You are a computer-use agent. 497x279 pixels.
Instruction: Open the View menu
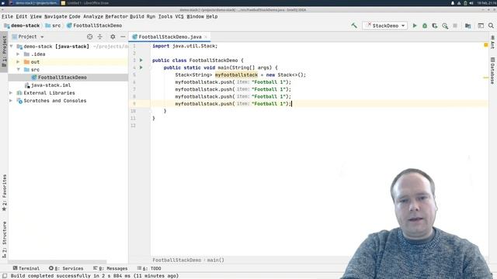[36, 16]
